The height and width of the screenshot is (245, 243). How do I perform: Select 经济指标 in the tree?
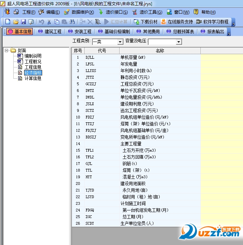point(33,73)
